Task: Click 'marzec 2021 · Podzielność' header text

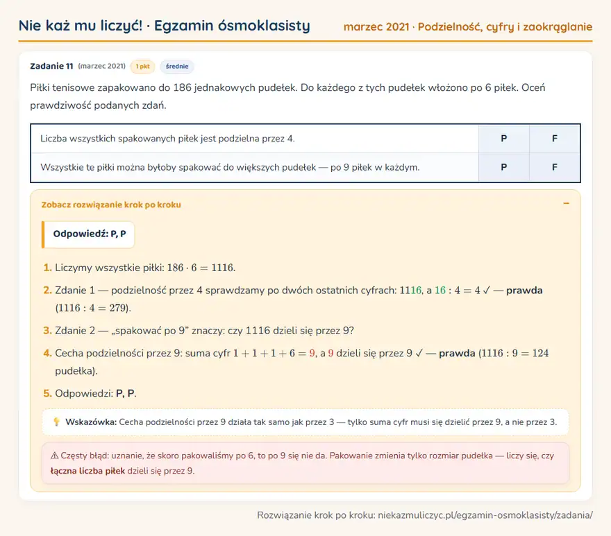Action: point(412,27)
